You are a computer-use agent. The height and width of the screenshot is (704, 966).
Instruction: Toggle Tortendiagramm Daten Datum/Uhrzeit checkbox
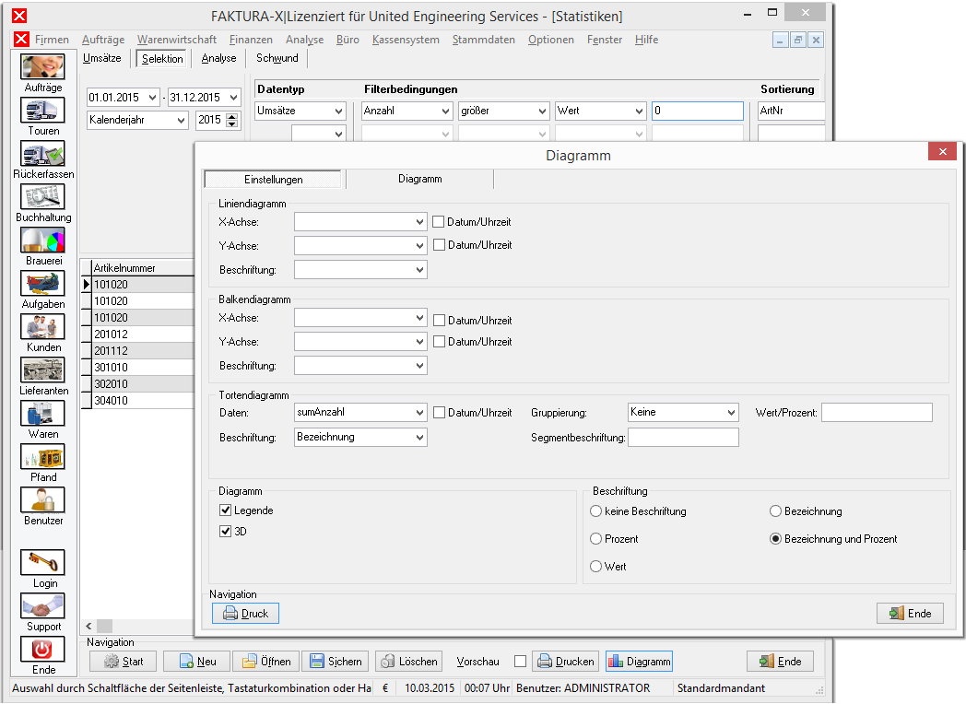point(440,413)
